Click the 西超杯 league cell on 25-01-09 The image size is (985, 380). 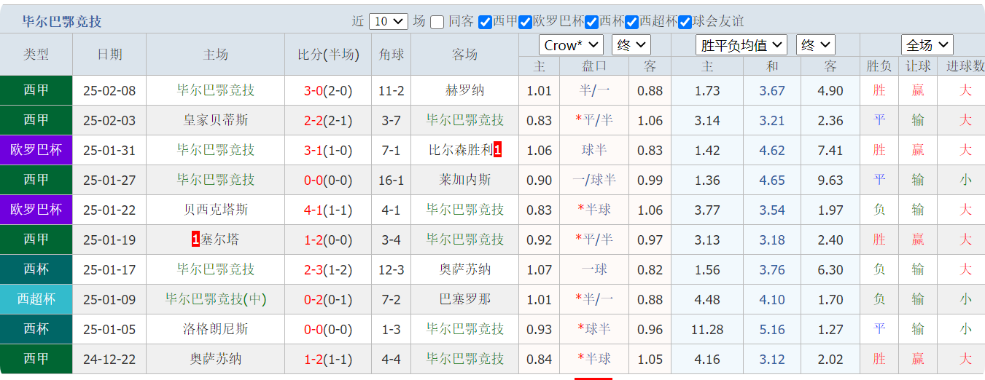tap(36, 299)
